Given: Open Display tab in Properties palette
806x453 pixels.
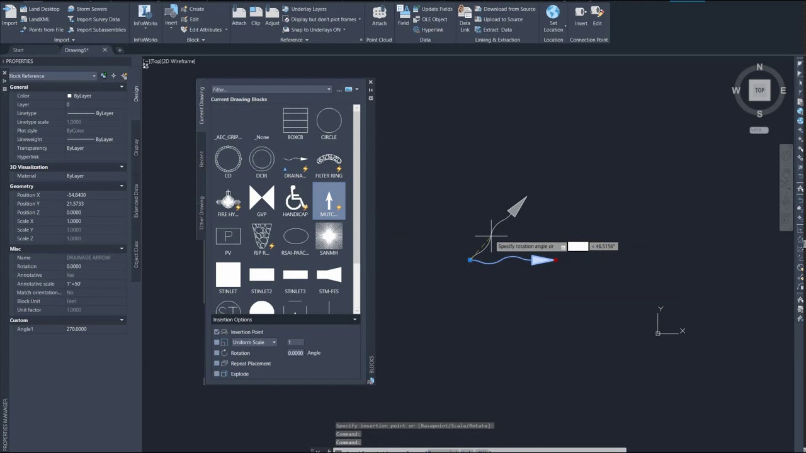Looking at the screenshot, I should (x=136, y=147).
